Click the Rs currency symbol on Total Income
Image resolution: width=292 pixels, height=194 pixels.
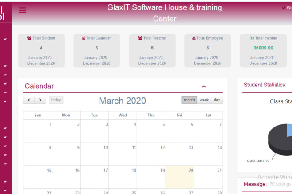(252, 38)
